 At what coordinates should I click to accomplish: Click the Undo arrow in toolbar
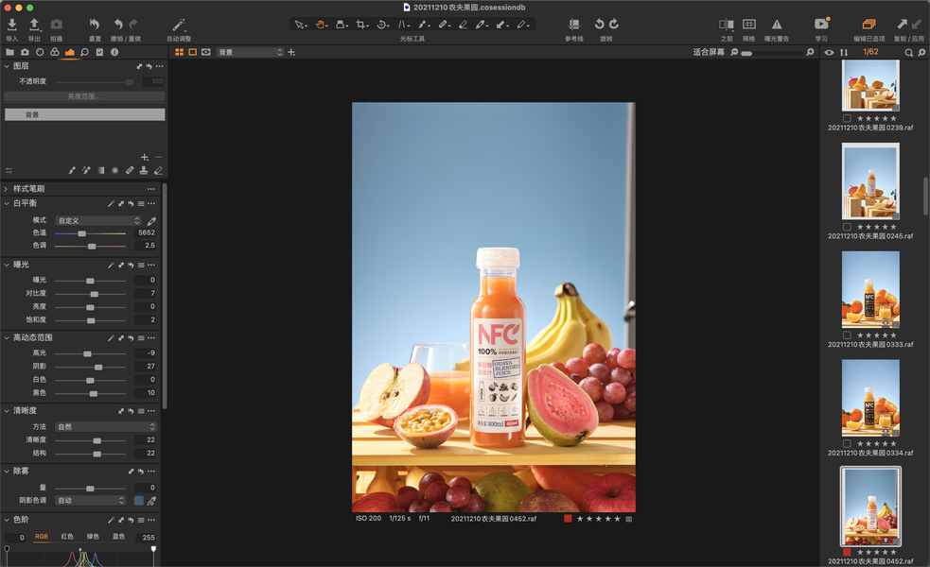(118, 25)
